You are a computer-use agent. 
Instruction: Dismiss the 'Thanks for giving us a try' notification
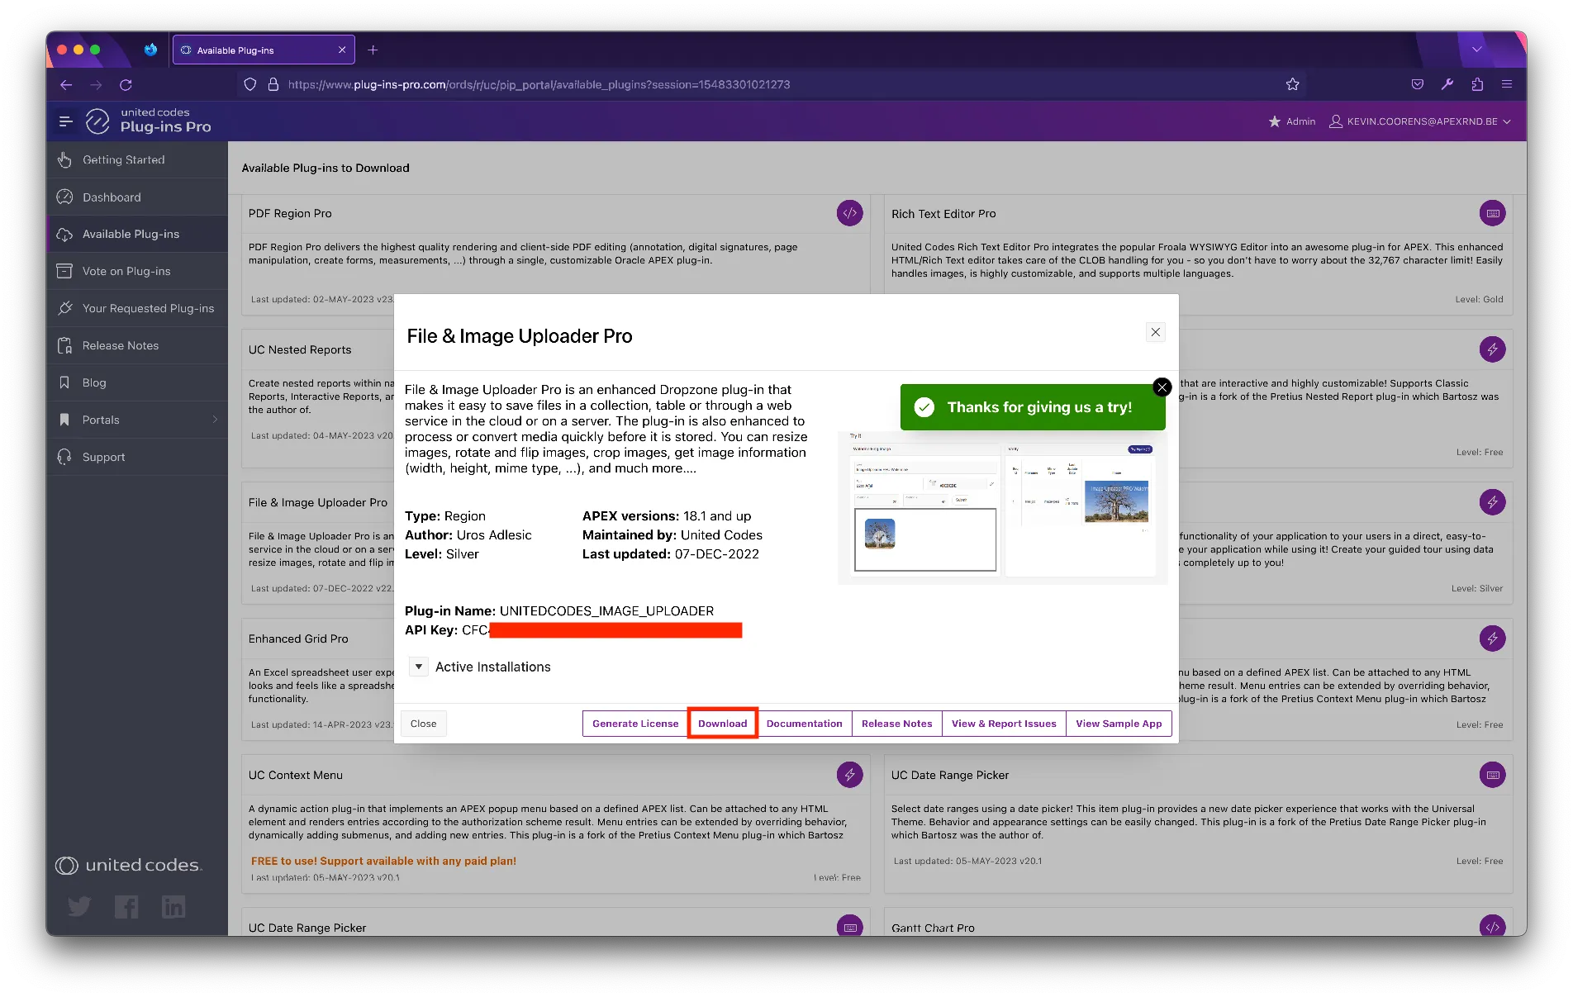click(x=1162, y=387)
